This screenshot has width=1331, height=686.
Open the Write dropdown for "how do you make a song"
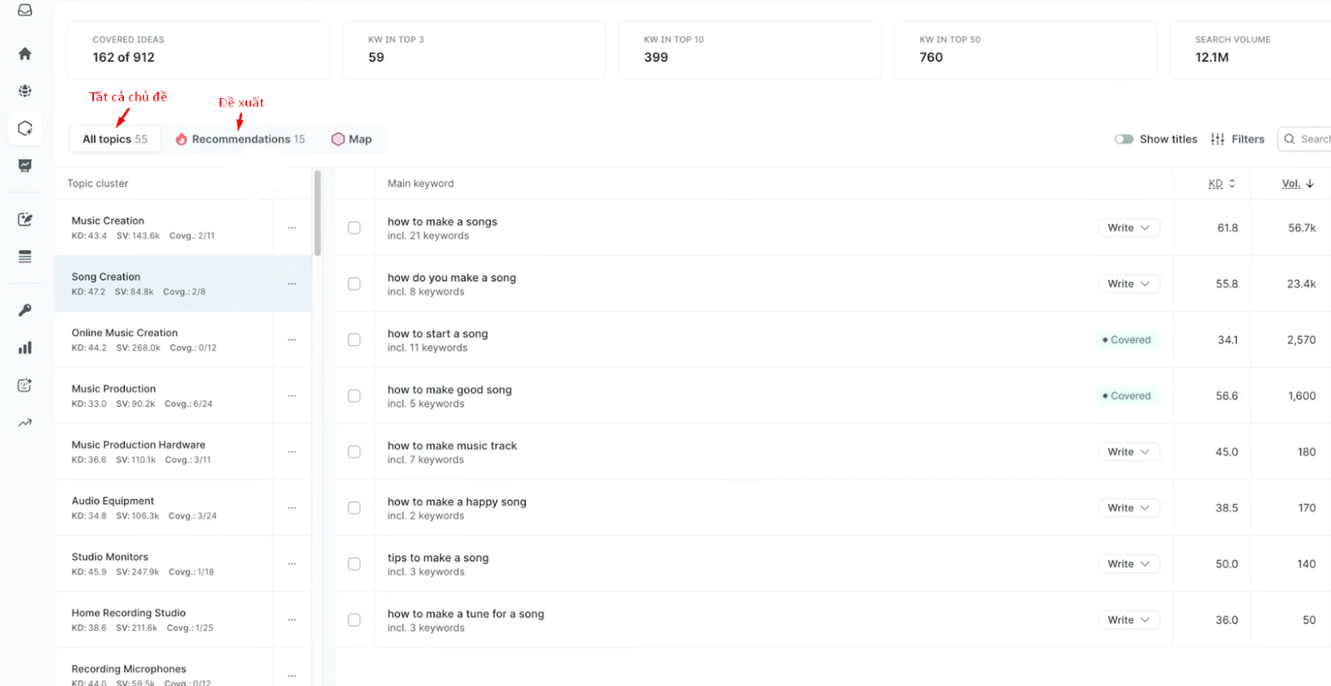point(1128,284)
